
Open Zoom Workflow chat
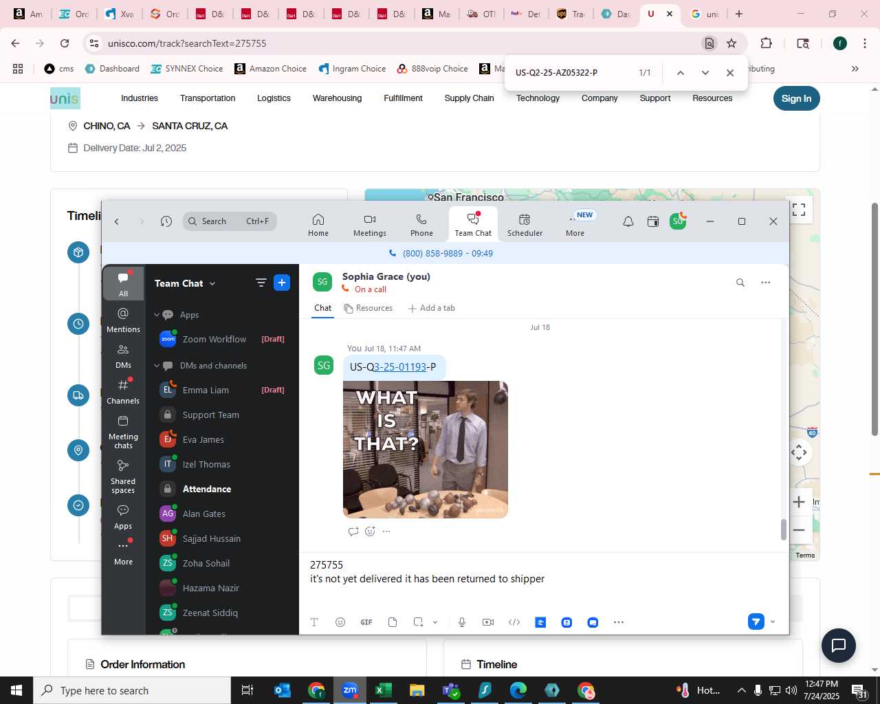[x=222, y=339]
